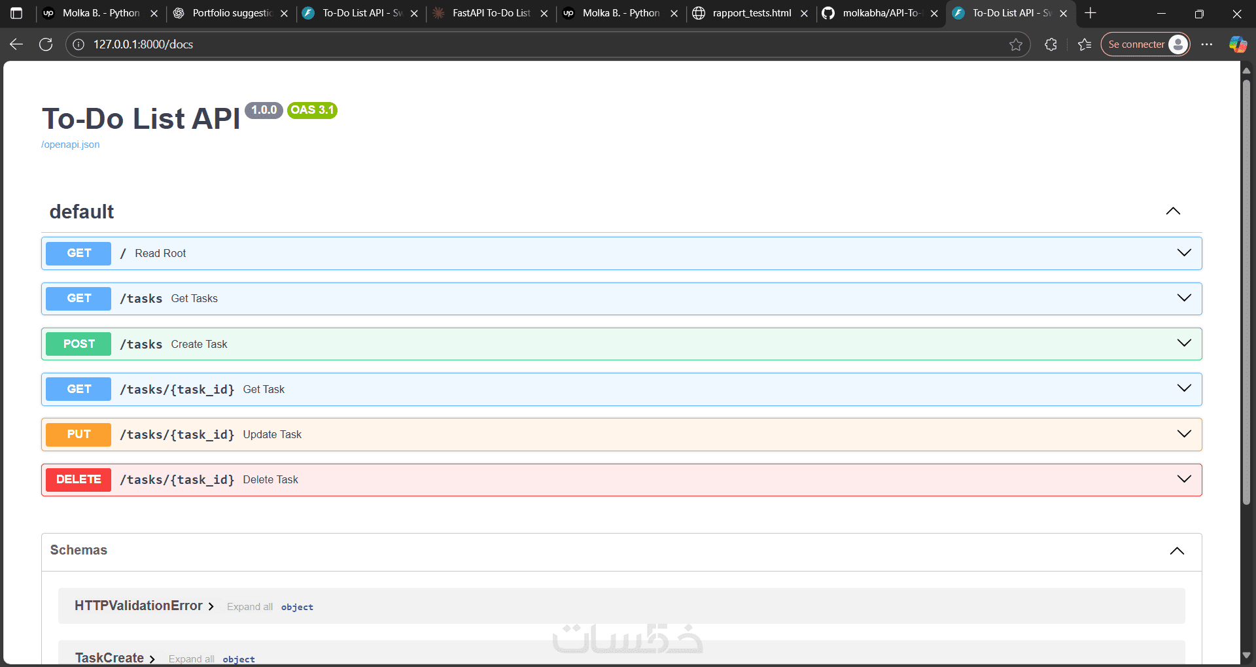Close the inactive 'To-Do List API' tab
Screen dimensions: 1256x667
pos(414,13)
